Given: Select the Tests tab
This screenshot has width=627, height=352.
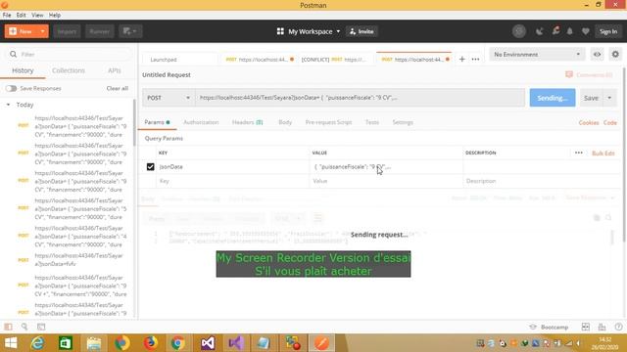Looking at the screenshot, I should (x=372, y=122).
